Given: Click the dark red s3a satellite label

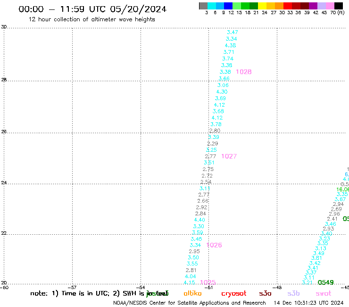Looking at the screenshot, I should (x=265, y=293).
